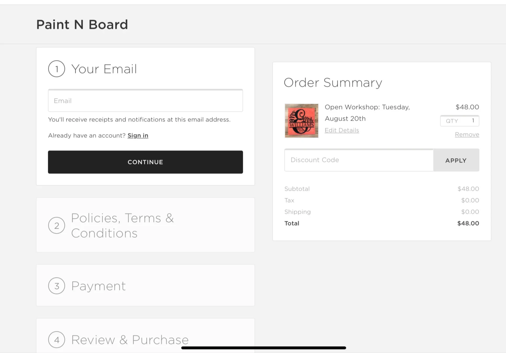
Task: Expand the Payment section
Action: [145, 286]
